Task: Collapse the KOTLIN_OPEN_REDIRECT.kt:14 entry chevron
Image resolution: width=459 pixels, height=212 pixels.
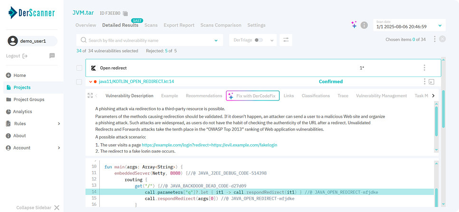Action: (x=90, y=82)
